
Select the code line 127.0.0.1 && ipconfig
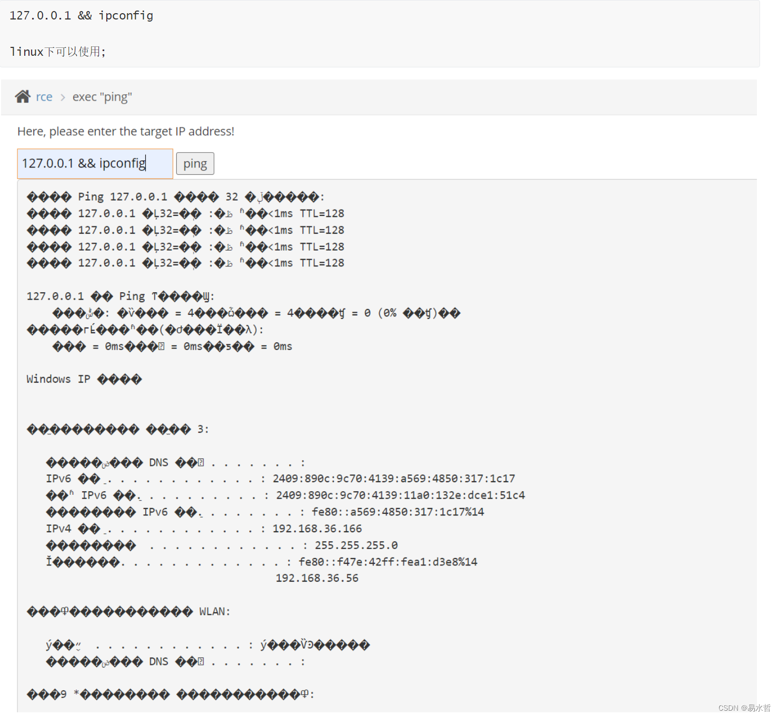tap(82, 16)
